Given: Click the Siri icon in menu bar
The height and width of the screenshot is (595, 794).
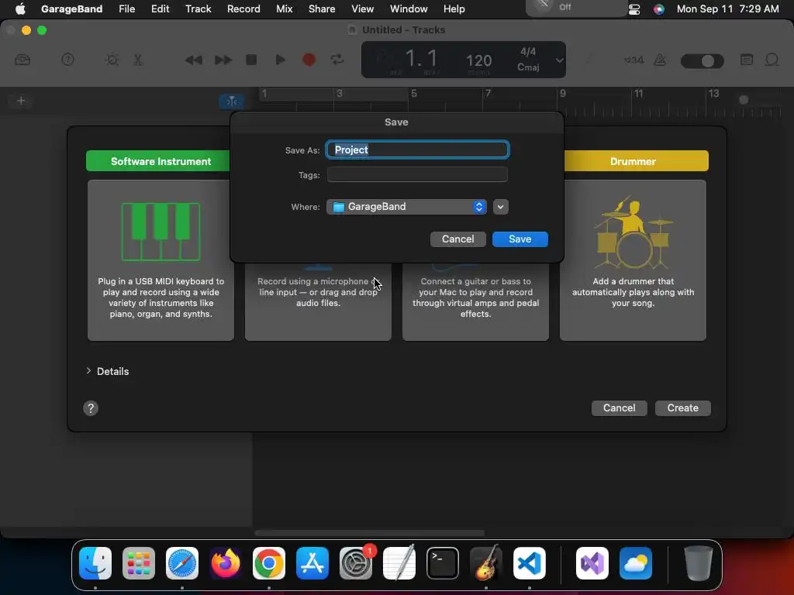Looking at the screenshot, I should pyautogui.click(x=659, y=9).
